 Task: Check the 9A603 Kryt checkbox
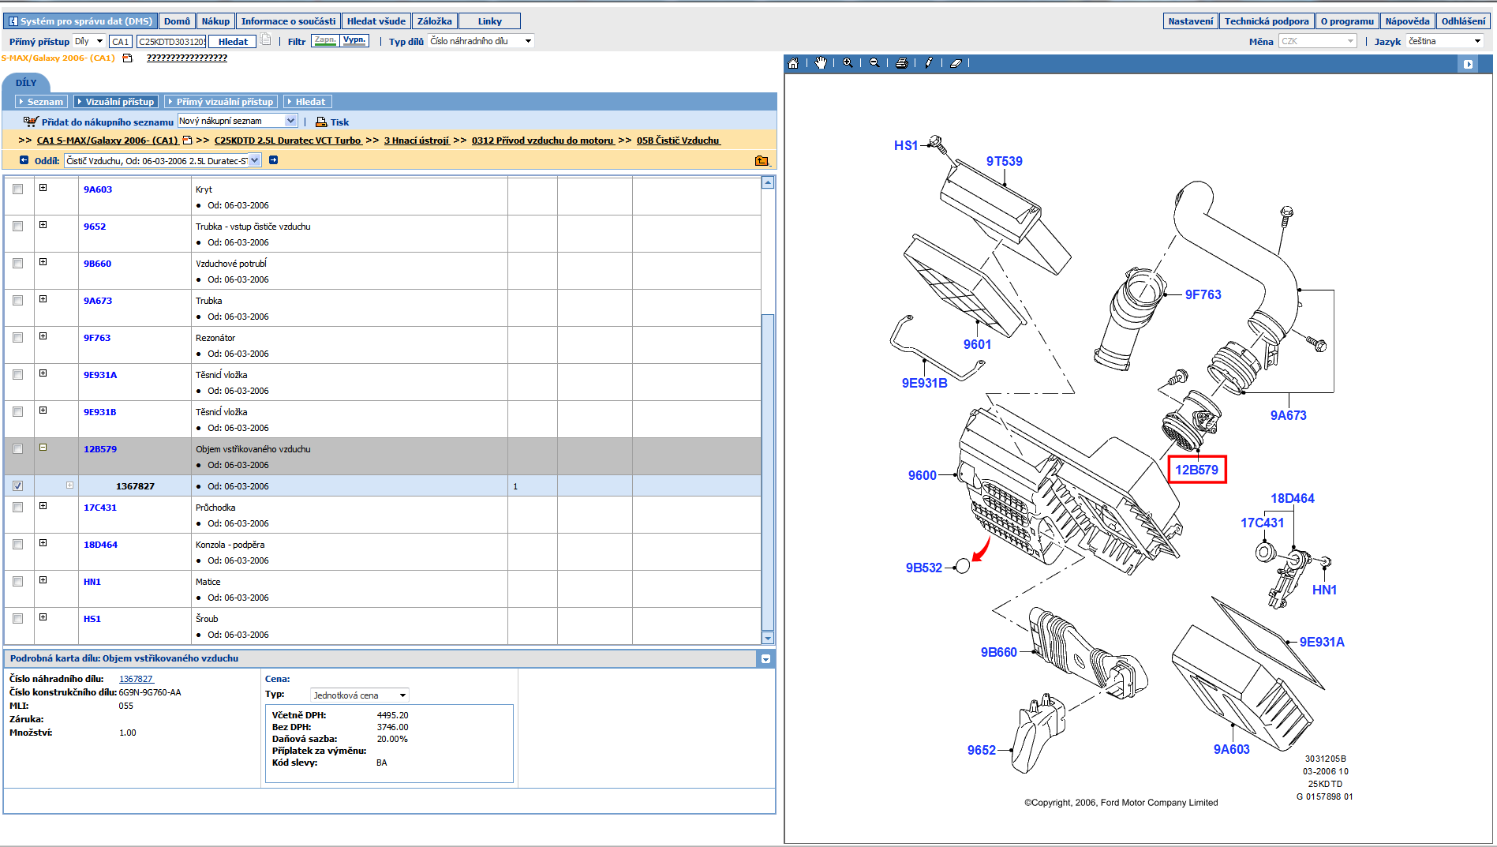tap(18, 189)
